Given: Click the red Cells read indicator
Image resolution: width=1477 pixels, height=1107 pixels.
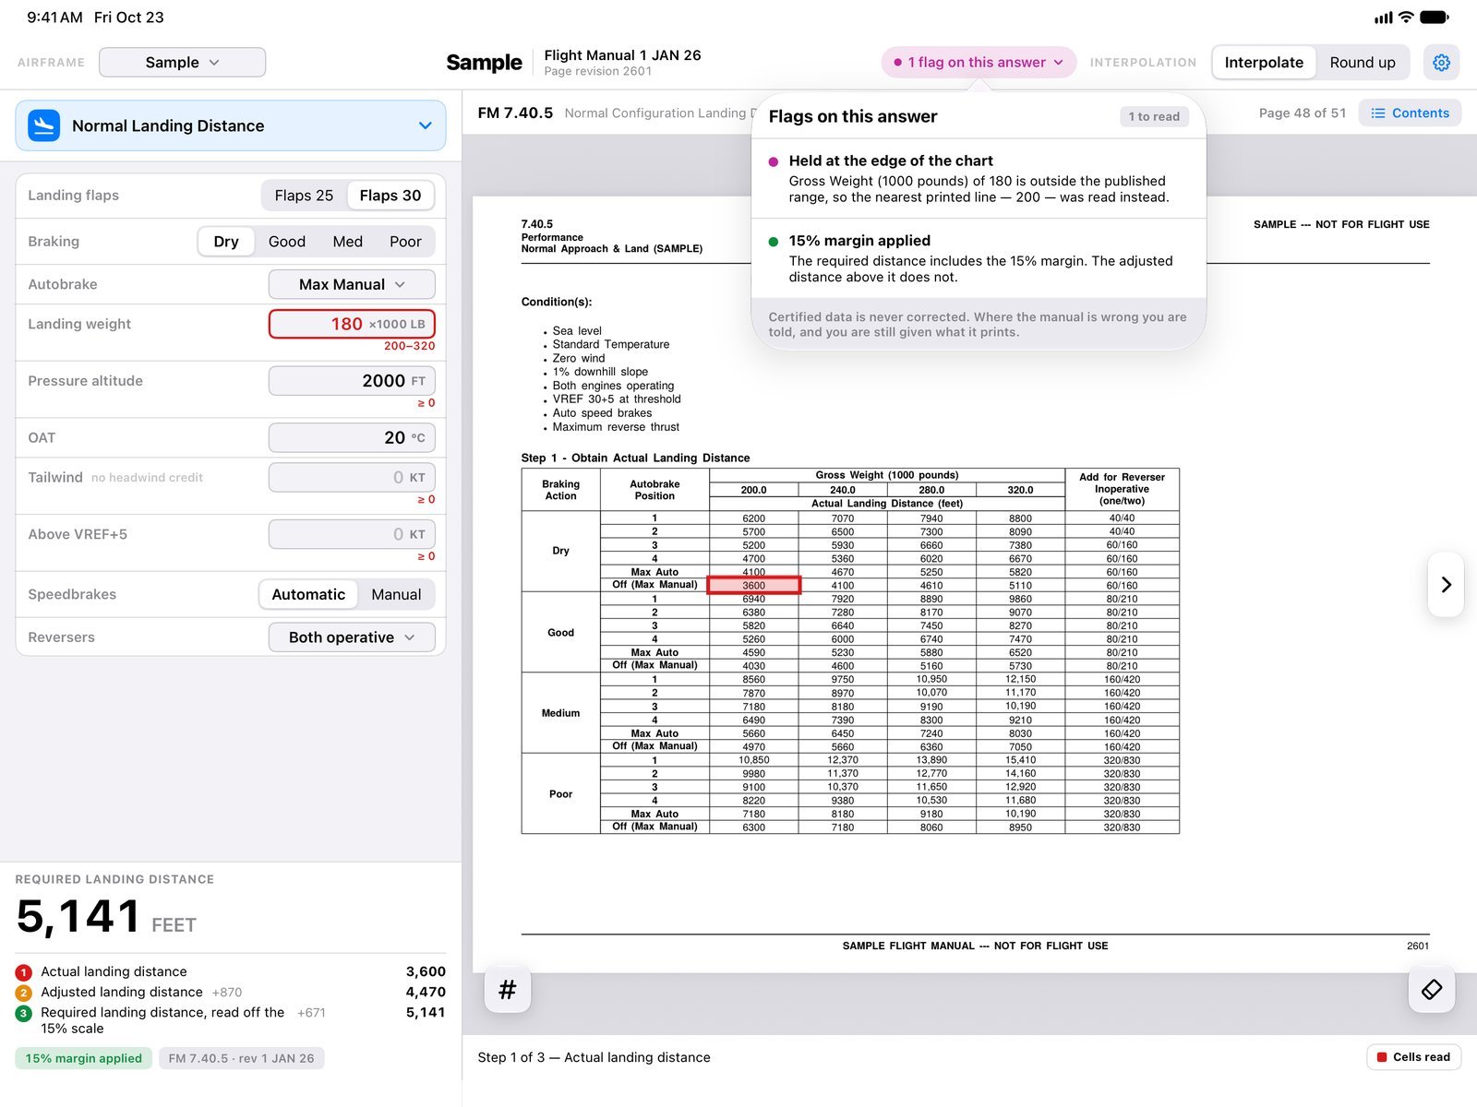Looking at the screenshot, I should tap(1413, 1057).
